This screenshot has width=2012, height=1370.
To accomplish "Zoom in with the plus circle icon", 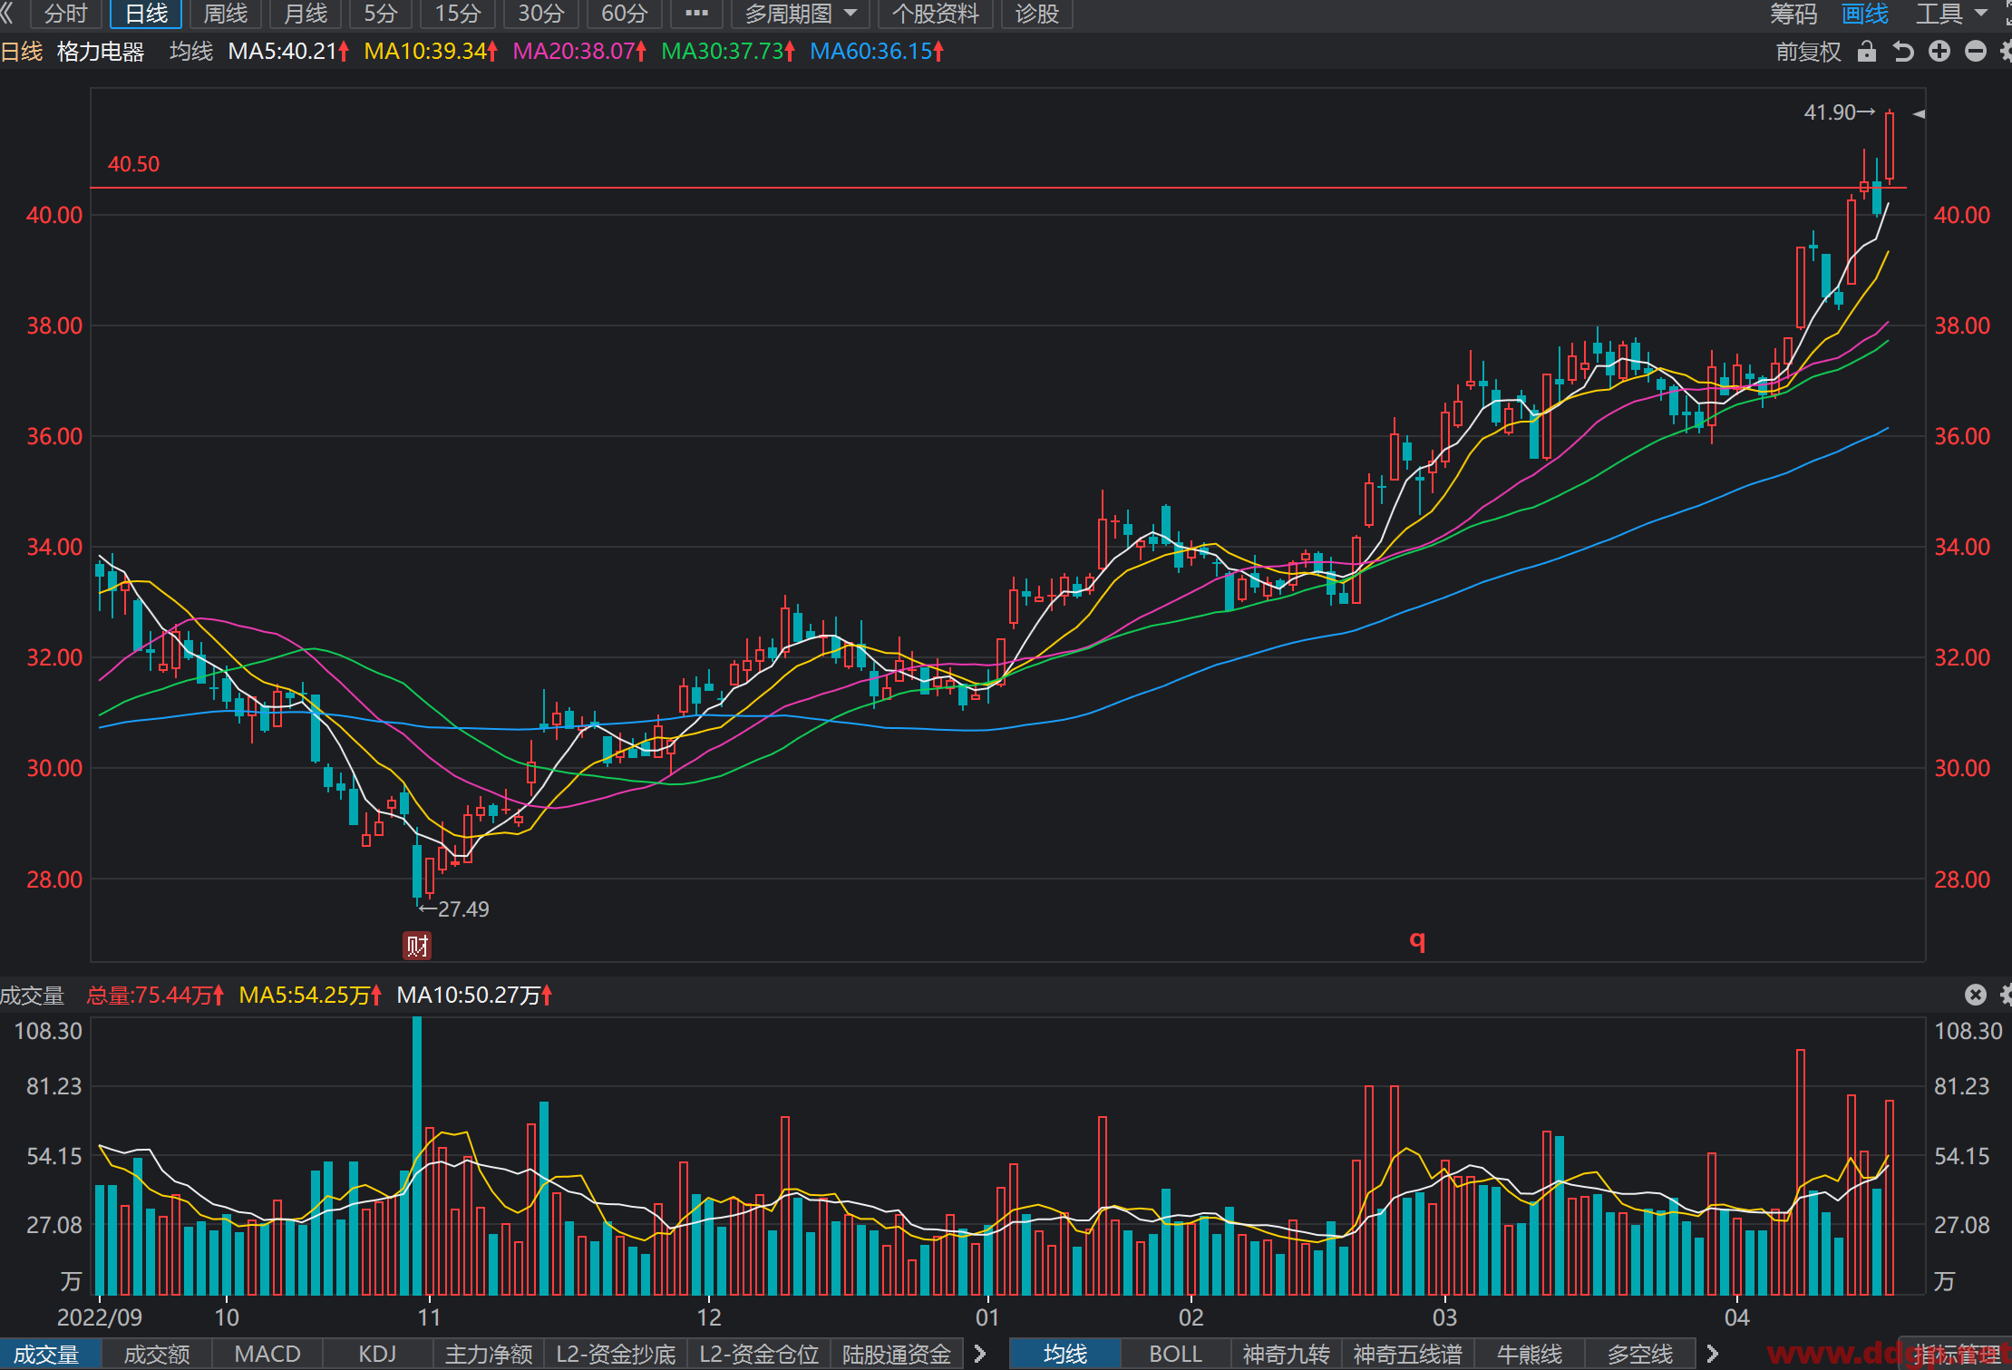I will [x=1939, y=52].
